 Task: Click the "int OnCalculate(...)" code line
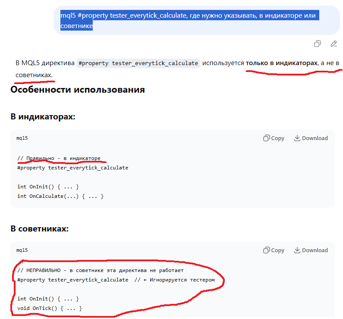[x=60, y=196]
